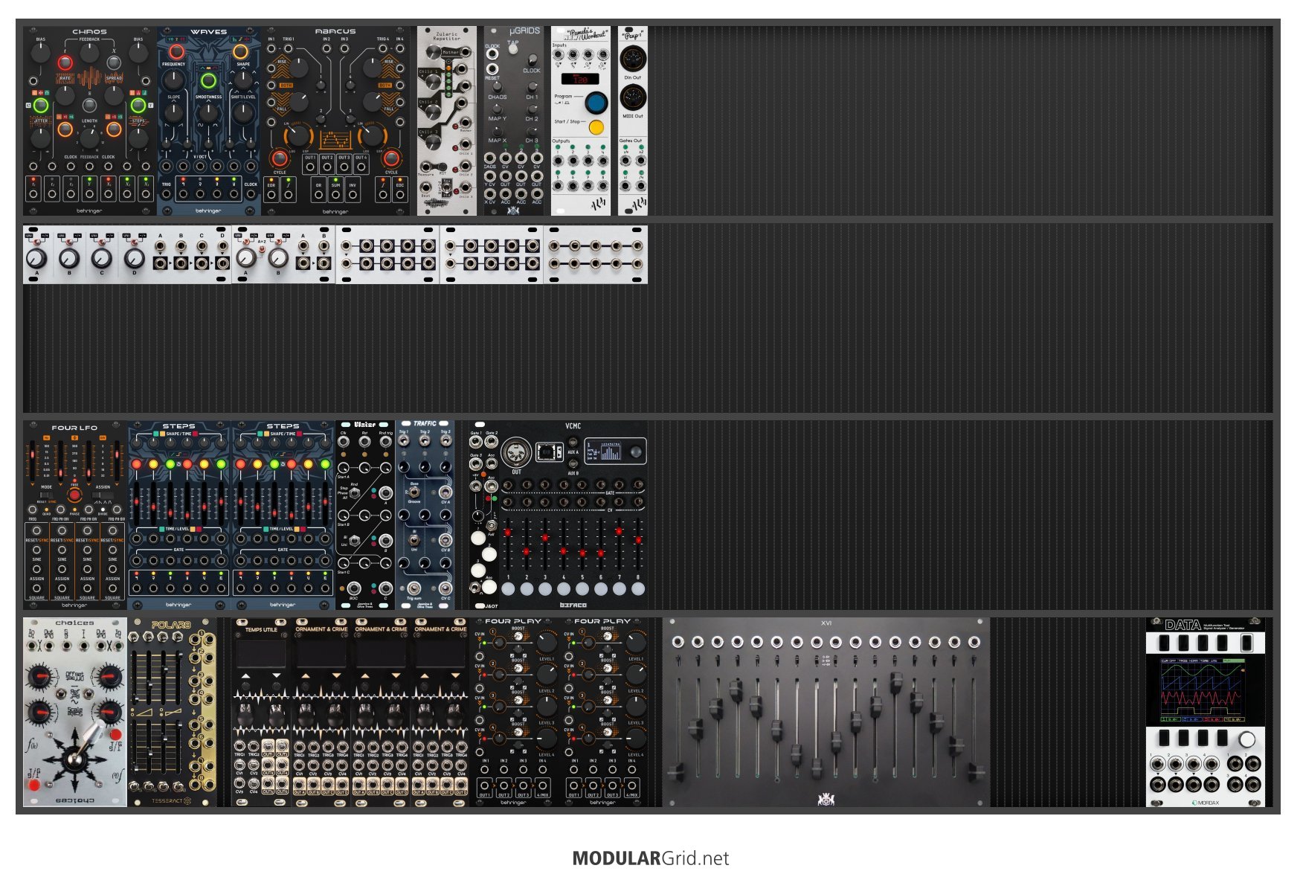Select the Behringer Waves module

pos(209,121)
